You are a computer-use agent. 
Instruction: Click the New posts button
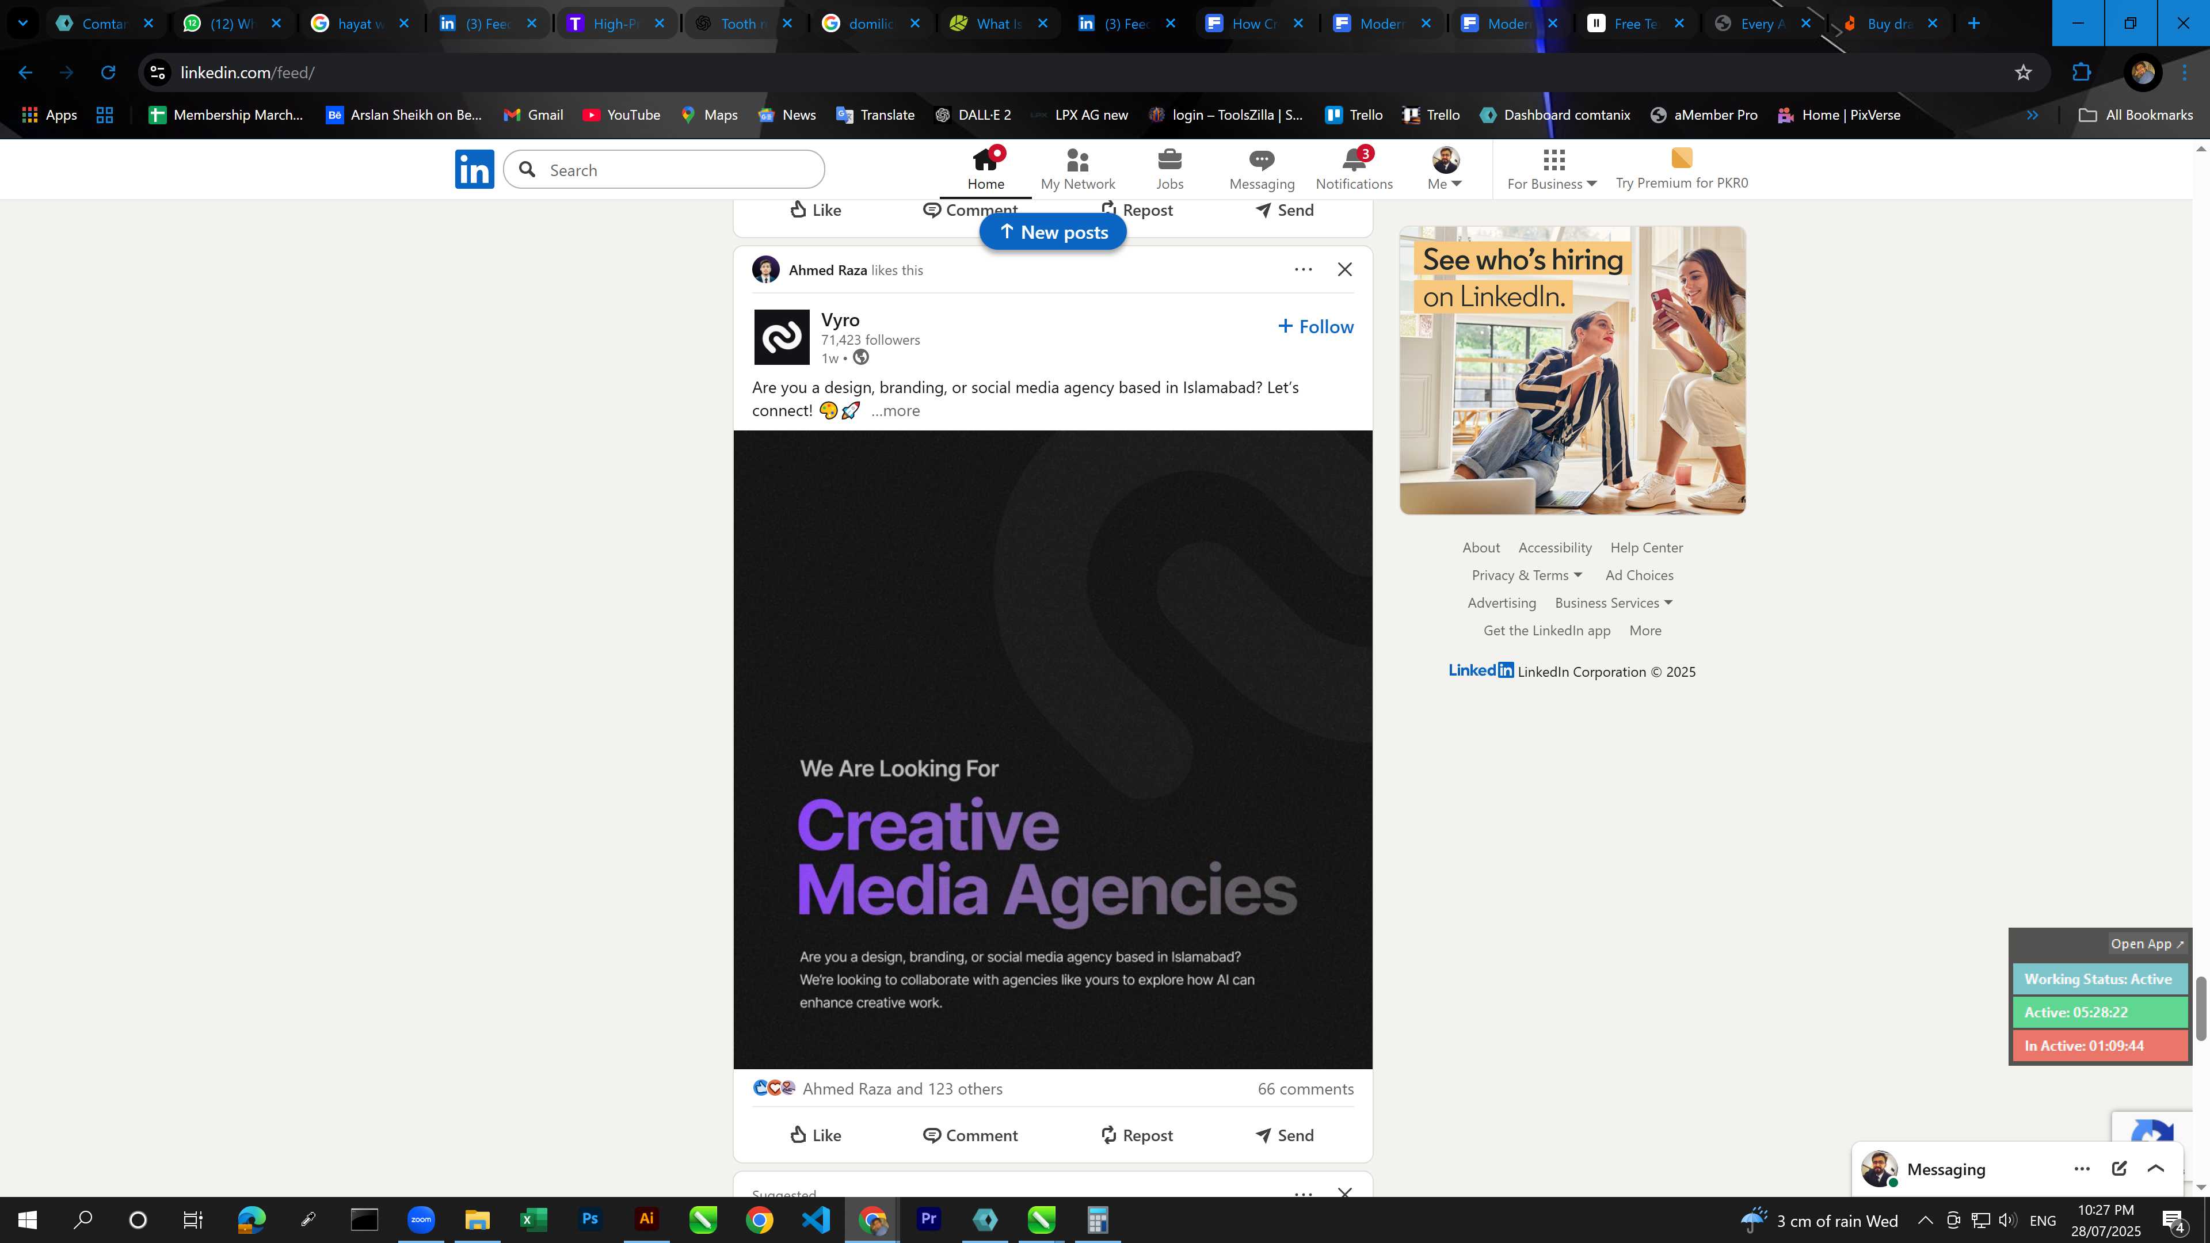(1053, 231)
